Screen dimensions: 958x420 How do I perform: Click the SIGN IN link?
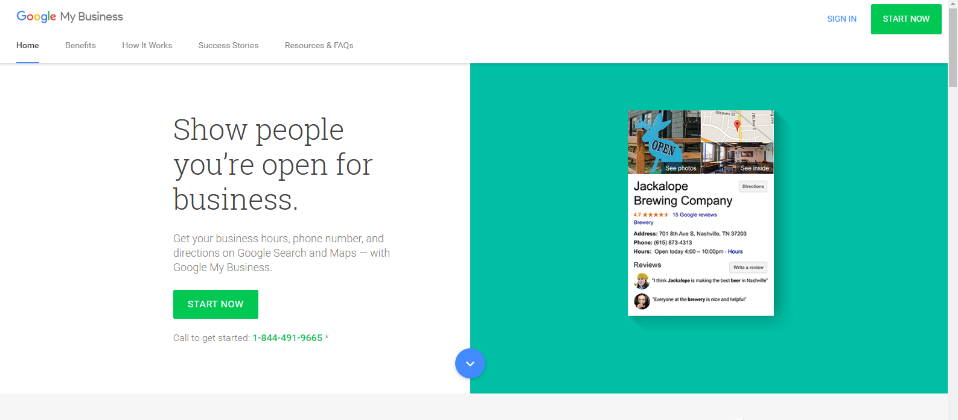point(841,19)
